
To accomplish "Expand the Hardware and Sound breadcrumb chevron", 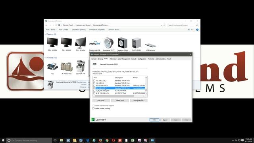I will pos(92,25).
